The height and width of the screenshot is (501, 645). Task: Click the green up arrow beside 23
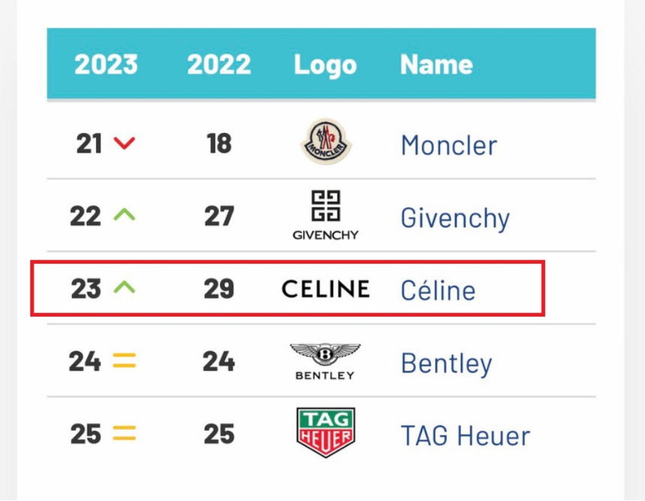click(x=124, y=287)
